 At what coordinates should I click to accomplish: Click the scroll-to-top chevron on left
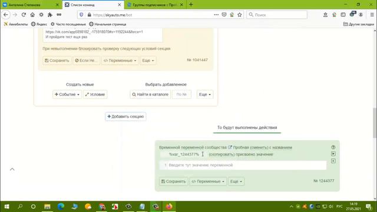coord(12,169)
